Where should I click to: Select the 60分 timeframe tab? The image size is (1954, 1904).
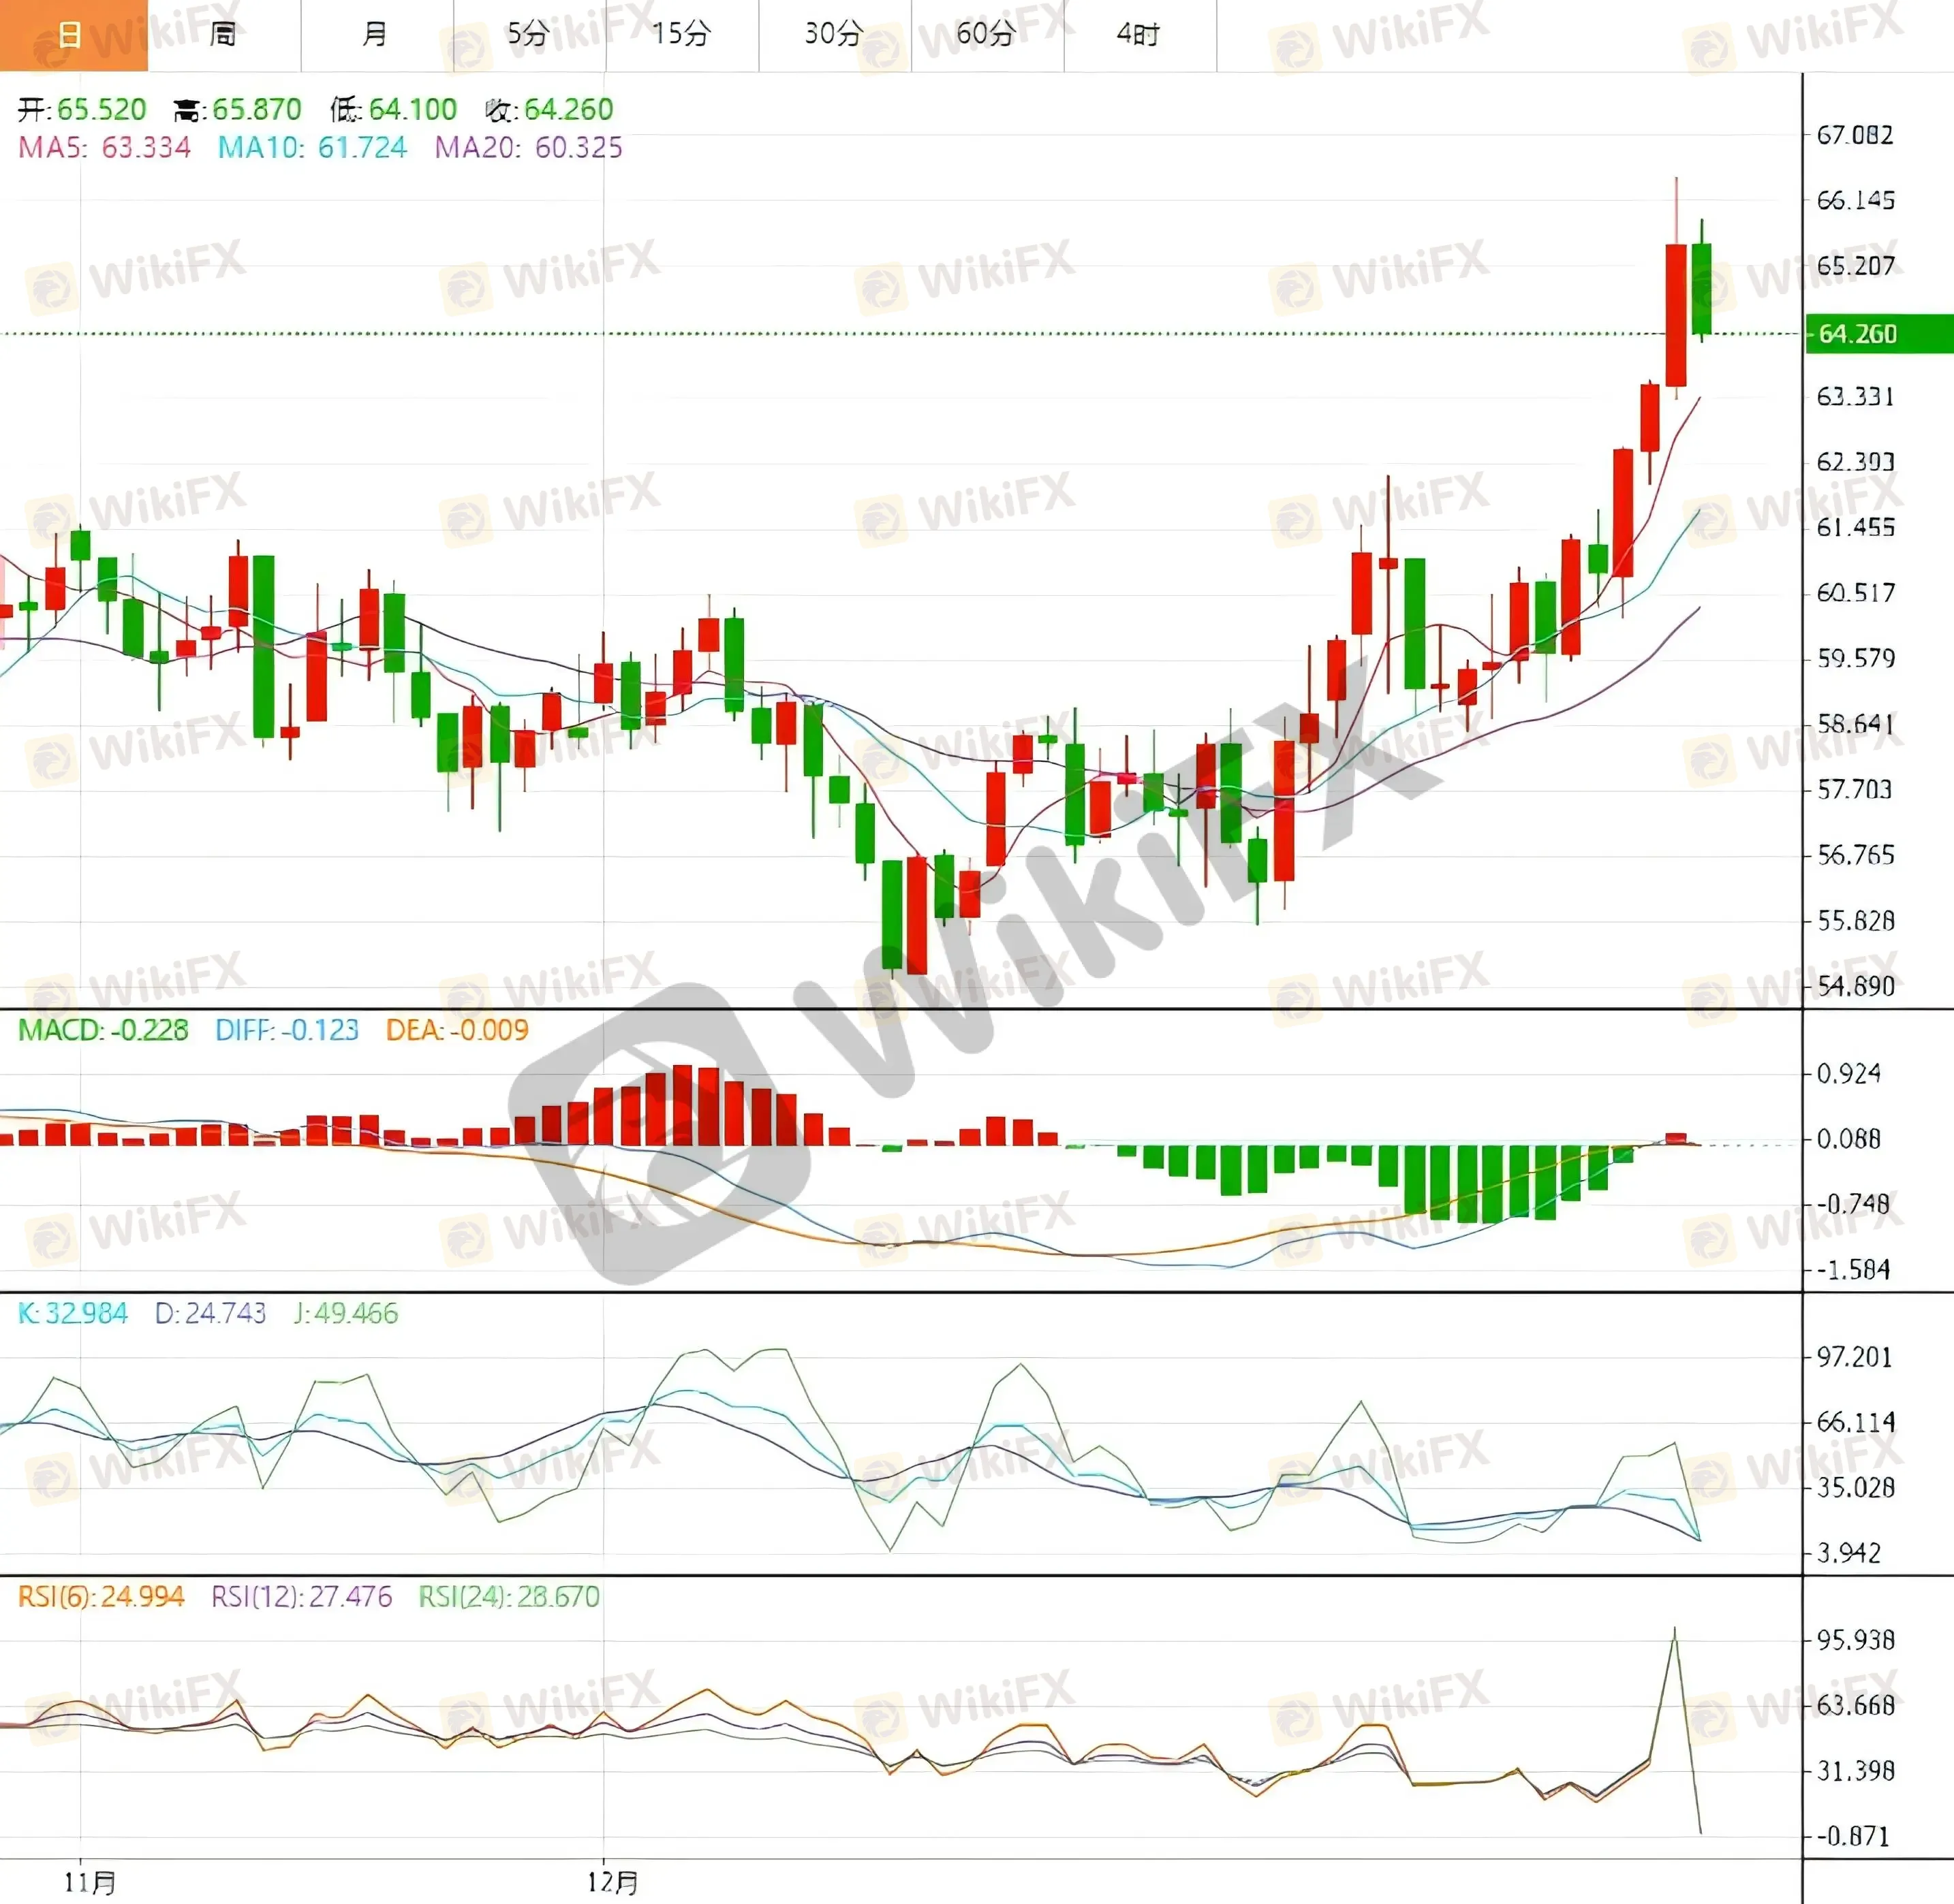click(x=987, y=35)
